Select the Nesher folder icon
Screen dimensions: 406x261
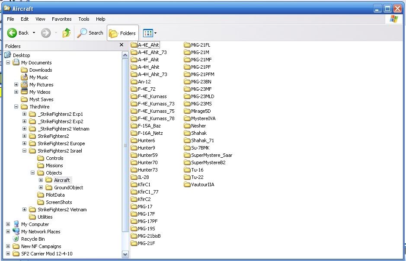click(x=187, y=126)
